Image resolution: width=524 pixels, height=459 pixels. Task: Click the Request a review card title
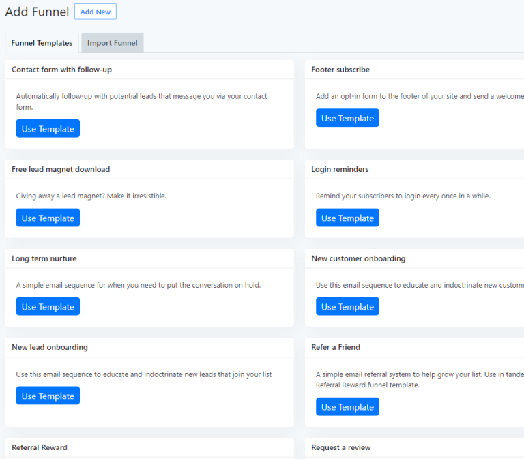[341, 447]
